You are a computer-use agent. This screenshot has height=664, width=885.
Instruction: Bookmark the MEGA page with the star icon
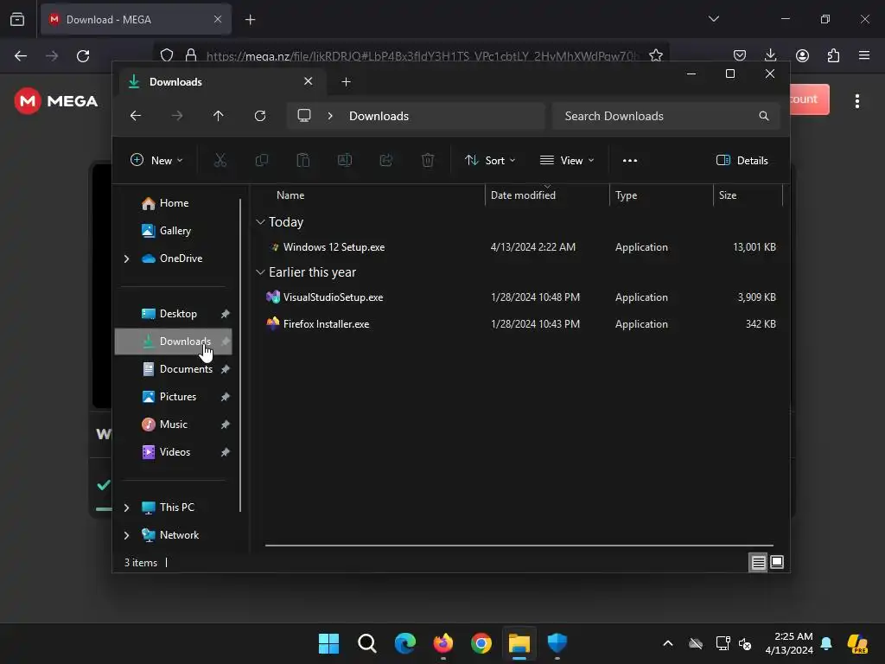656,55
